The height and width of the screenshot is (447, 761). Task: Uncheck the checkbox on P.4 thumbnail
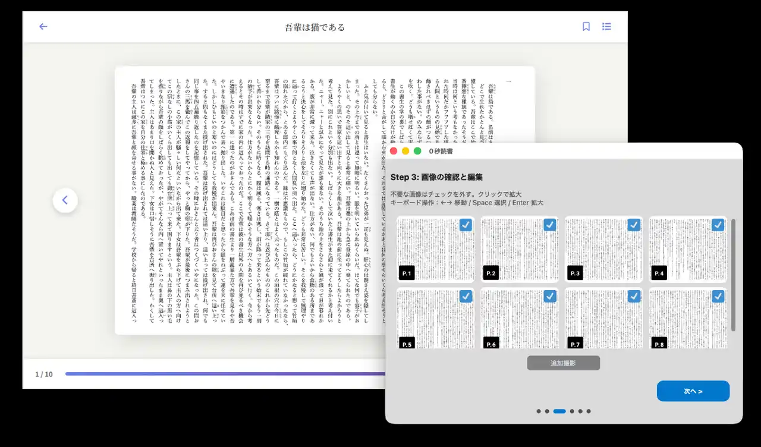pyautogui.click(x=718, y=225)
